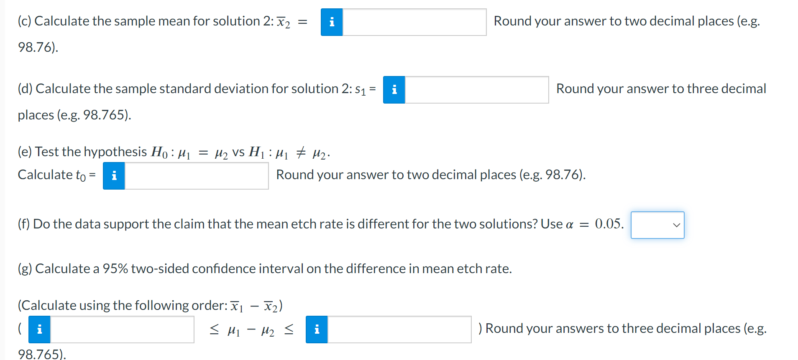This screenshot has width=798, height=360.
Task: Click the part (g) confidence interval instruction text
Action: [x=264, y=269]
